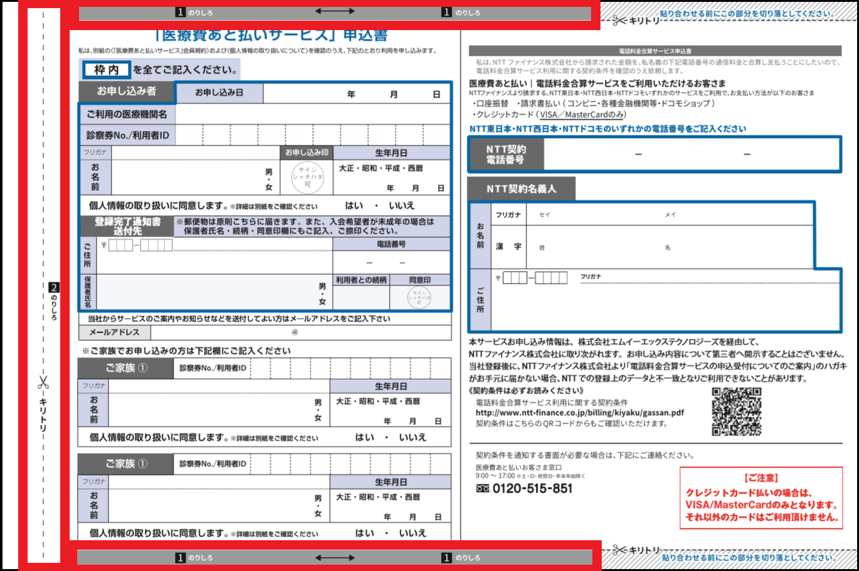This screenshot has height=571, width=859.
Task: Click the blue NTT東日本・NTT西日本・NTTドコモ instruction line
Action: [608, 129]
